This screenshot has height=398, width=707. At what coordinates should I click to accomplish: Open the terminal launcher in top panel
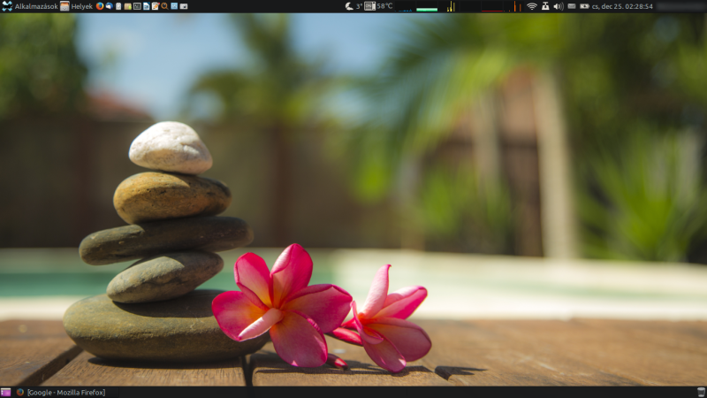[137, 6]
